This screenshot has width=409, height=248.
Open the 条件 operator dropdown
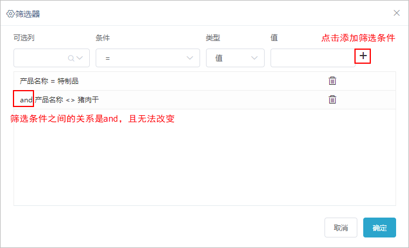point(148,58)
